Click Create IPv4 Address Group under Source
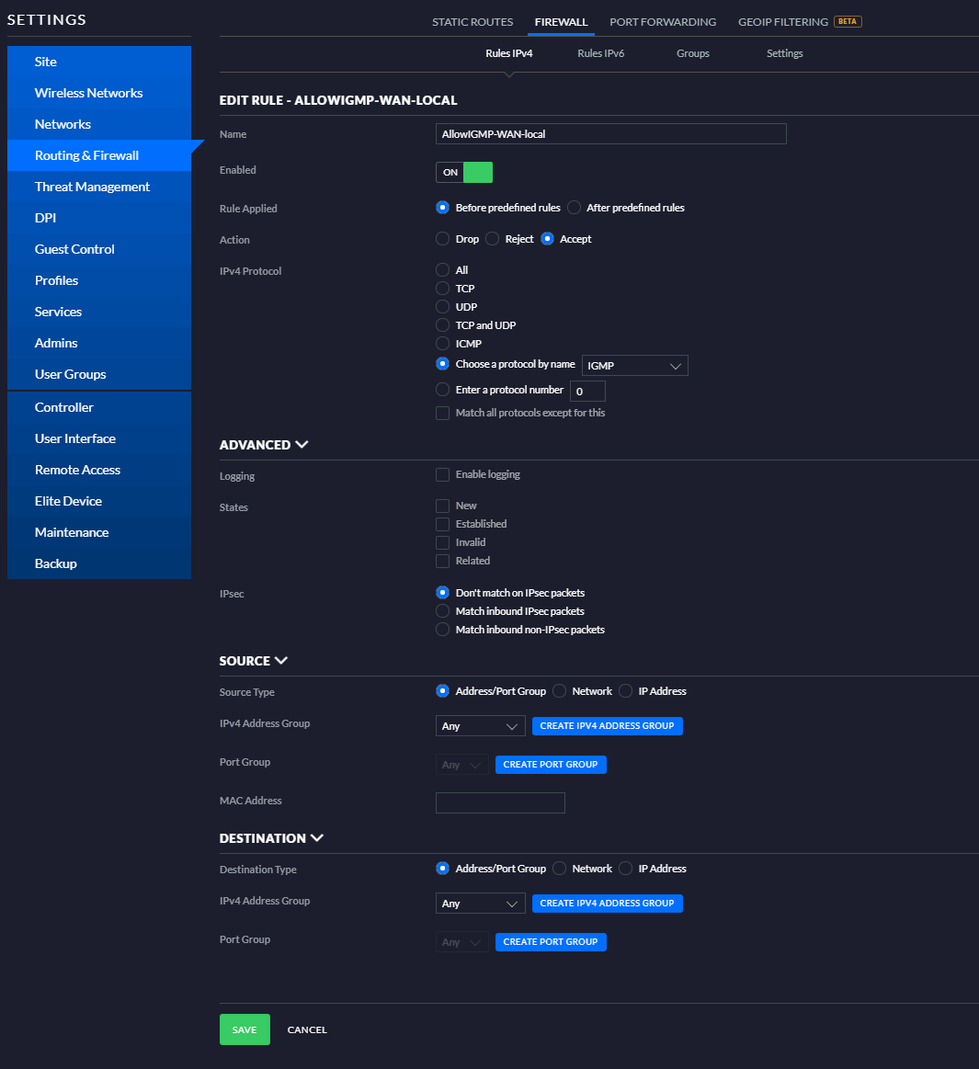This screenshot has width=979, height=1069. coord(607,726)
